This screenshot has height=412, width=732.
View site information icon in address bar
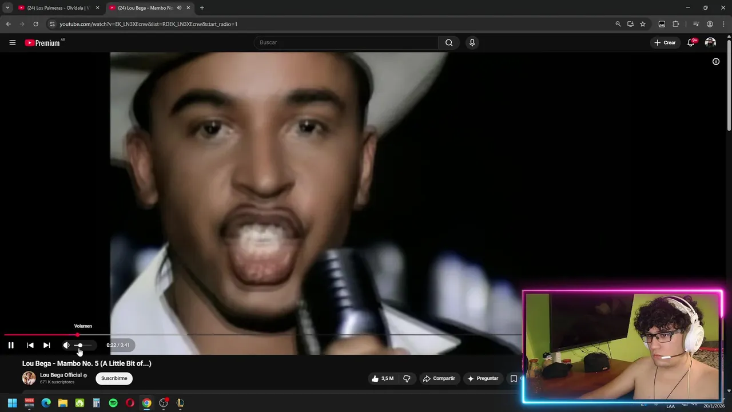coord(51,24)
